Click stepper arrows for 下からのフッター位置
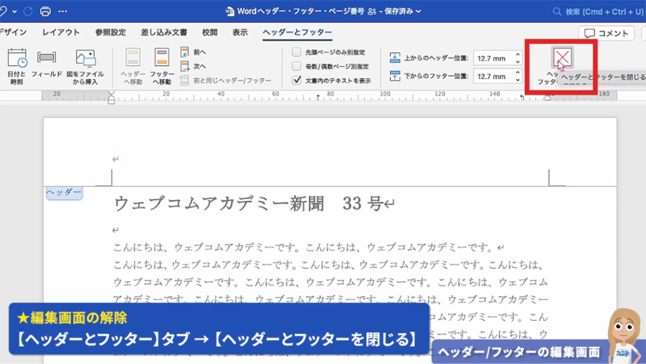The image size is (646, 364). pyautogui.click(x=518, y=76)
